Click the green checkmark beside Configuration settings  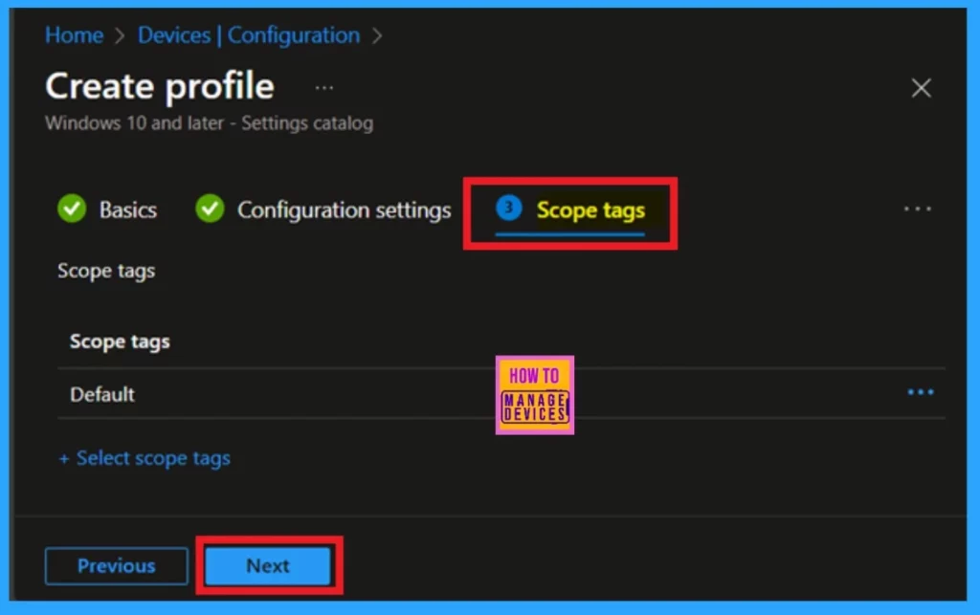tap(210, 209)
